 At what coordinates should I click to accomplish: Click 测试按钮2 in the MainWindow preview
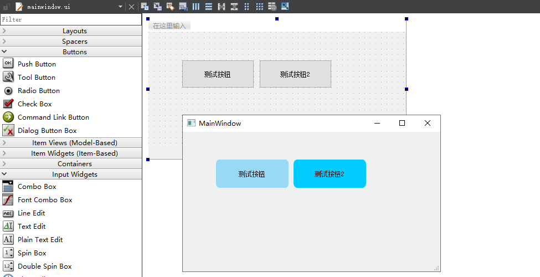(x=330, y=173)
